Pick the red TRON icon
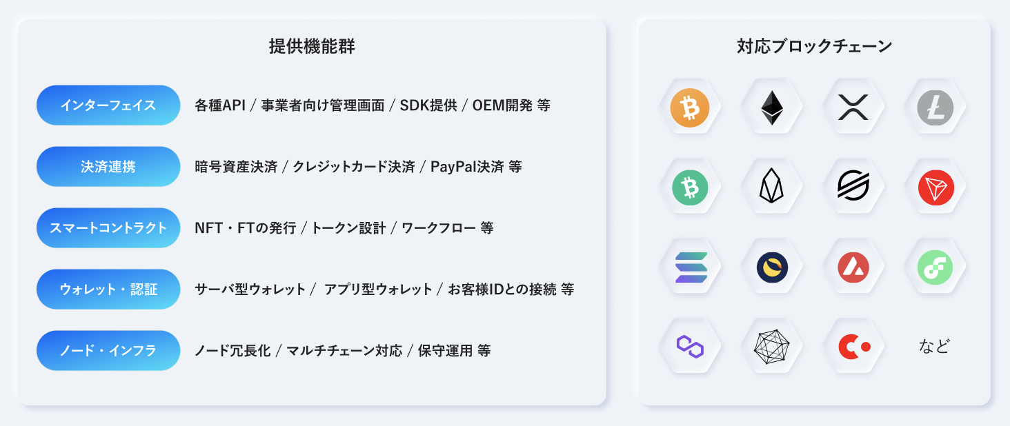This screenshot has height=426, width=1010. [935, 187]
